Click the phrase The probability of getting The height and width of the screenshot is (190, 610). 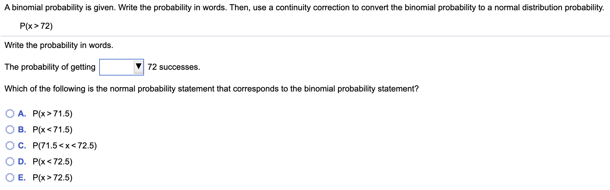[x=50, y=67]
